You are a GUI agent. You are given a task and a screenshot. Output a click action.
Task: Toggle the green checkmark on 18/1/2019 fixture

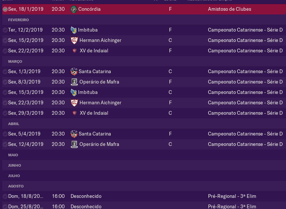point(5,9)
